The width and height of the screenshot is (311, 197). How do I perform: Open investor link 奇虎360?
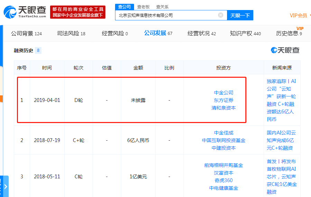224,180
